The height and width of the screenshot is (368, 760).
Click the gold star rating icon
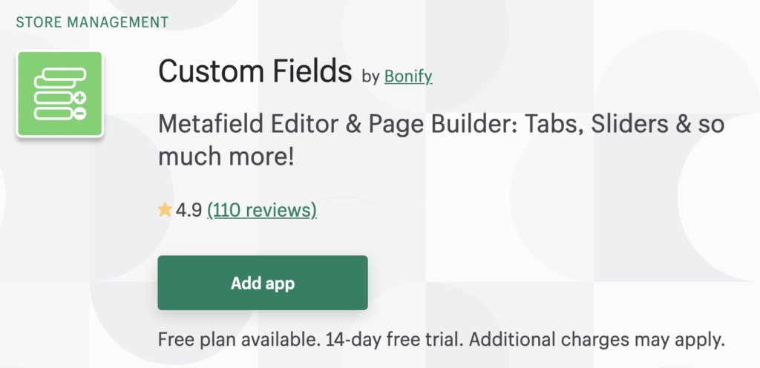click(165, 211)
